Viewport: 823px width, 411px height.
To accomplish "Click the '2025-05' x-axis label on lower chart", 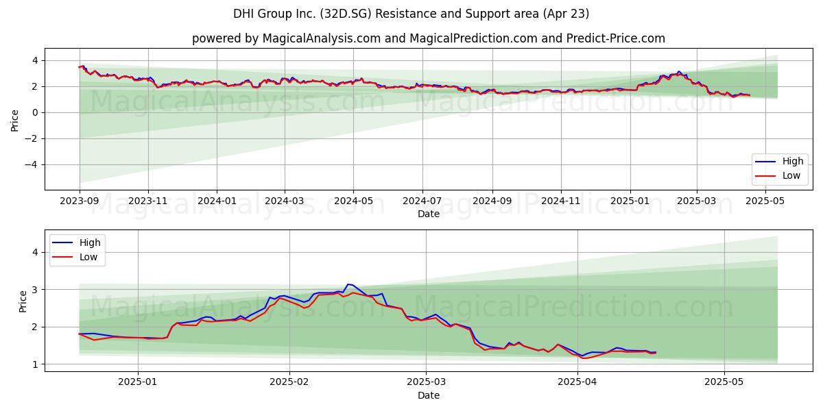I will tap(724, 382).
